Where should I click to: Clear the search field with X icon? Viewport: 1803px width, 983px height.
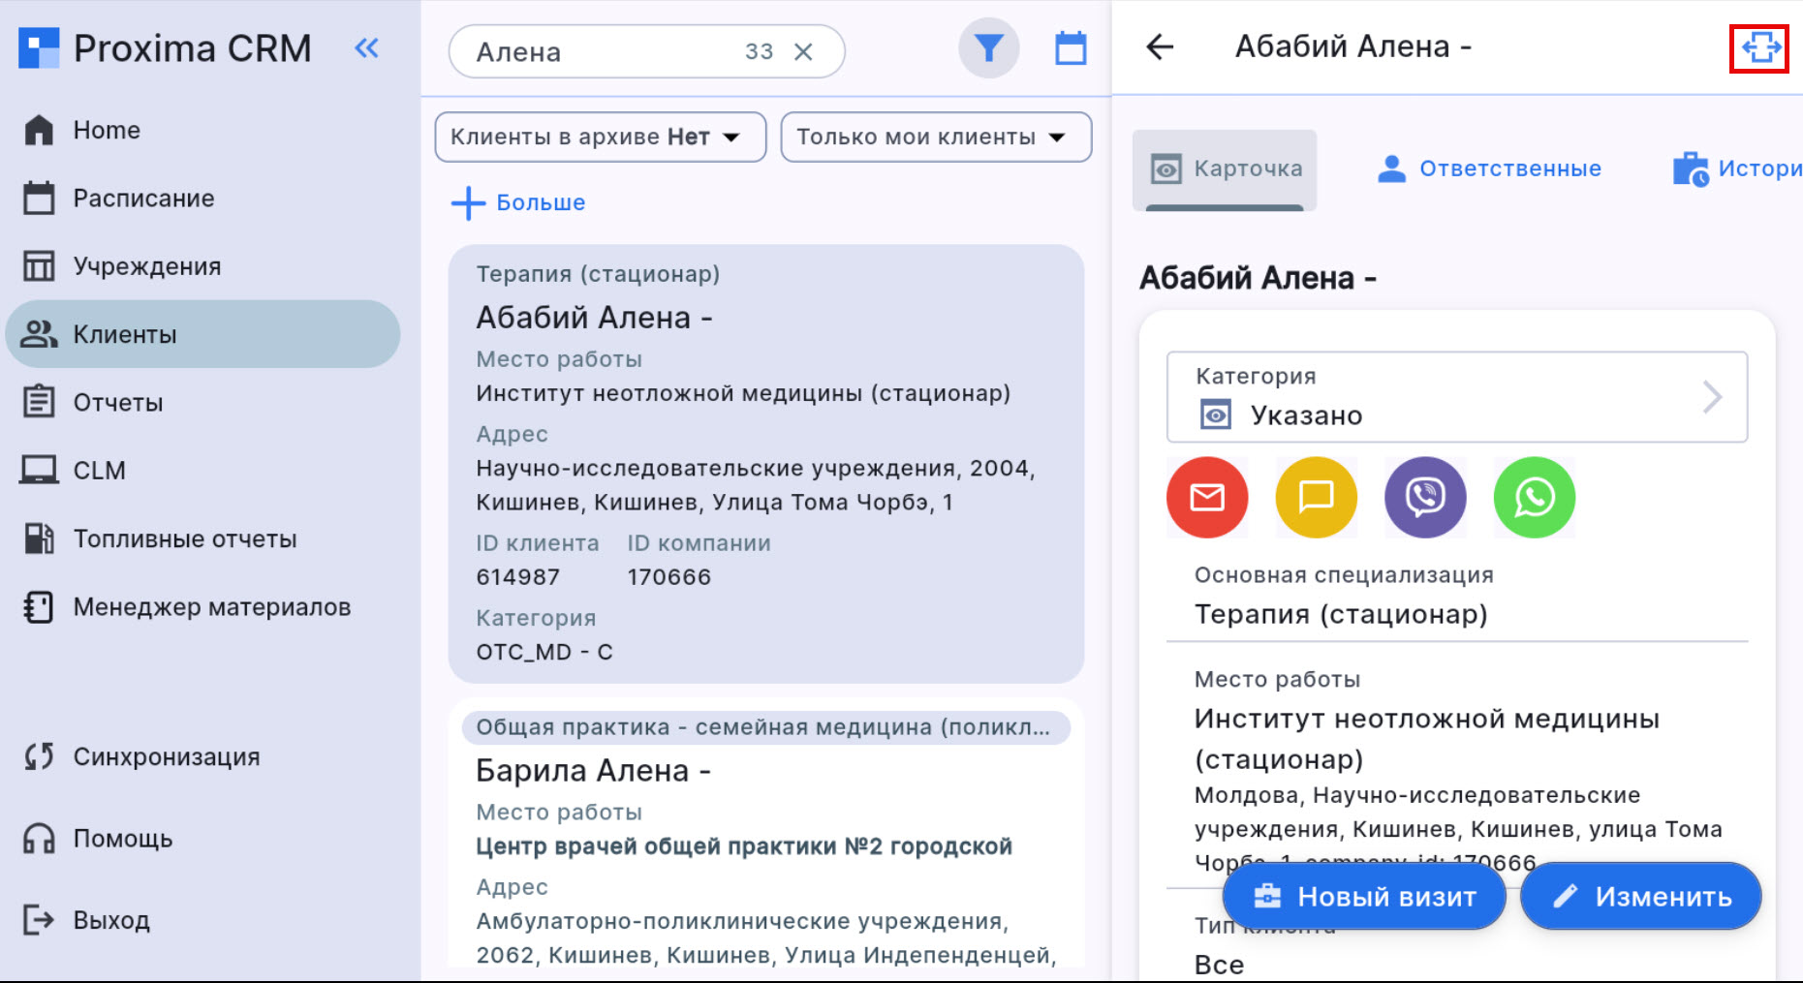pos(803,52)
